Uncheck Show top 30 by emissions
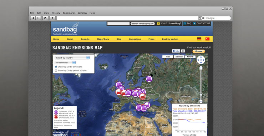 click(x=56, y=67)
